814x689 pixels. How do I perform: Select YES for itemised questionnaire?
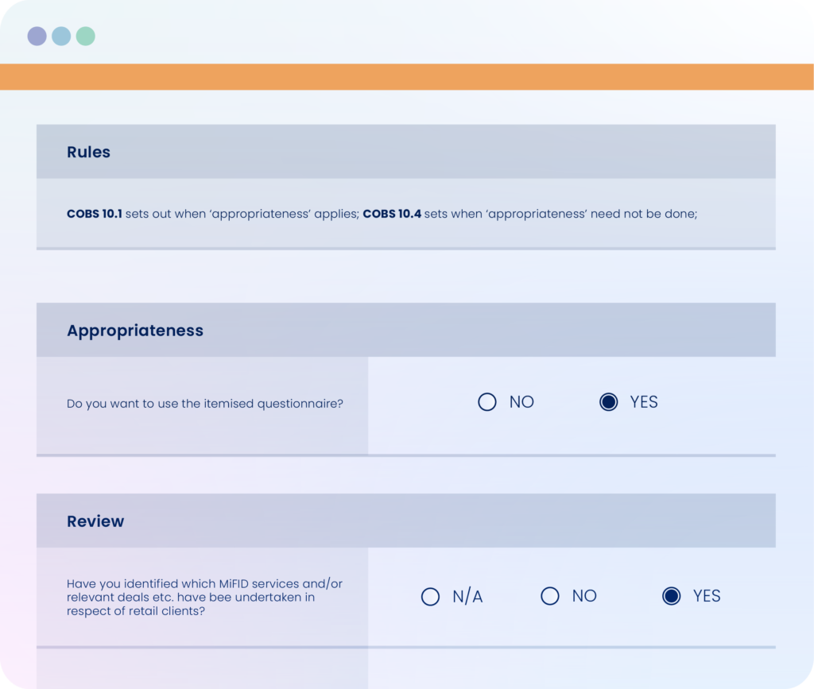[x=608, y=402]
